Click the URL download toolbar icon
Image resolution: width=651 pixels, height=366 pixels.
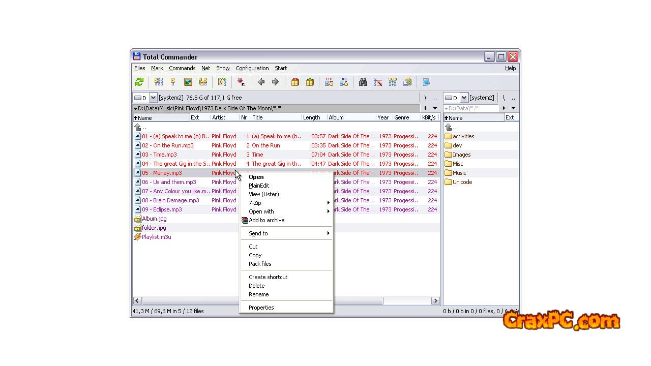click(x=344, y=82)
